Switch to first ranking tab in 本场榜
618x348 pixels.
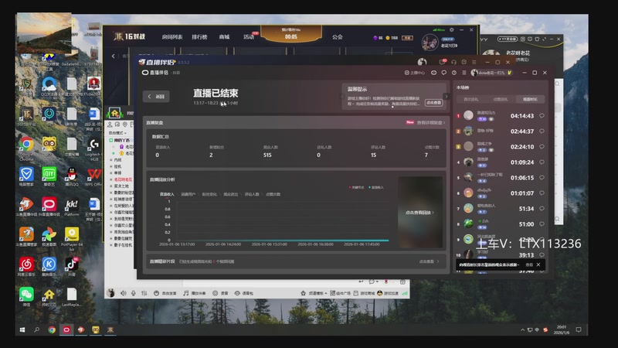pos(471,100)
